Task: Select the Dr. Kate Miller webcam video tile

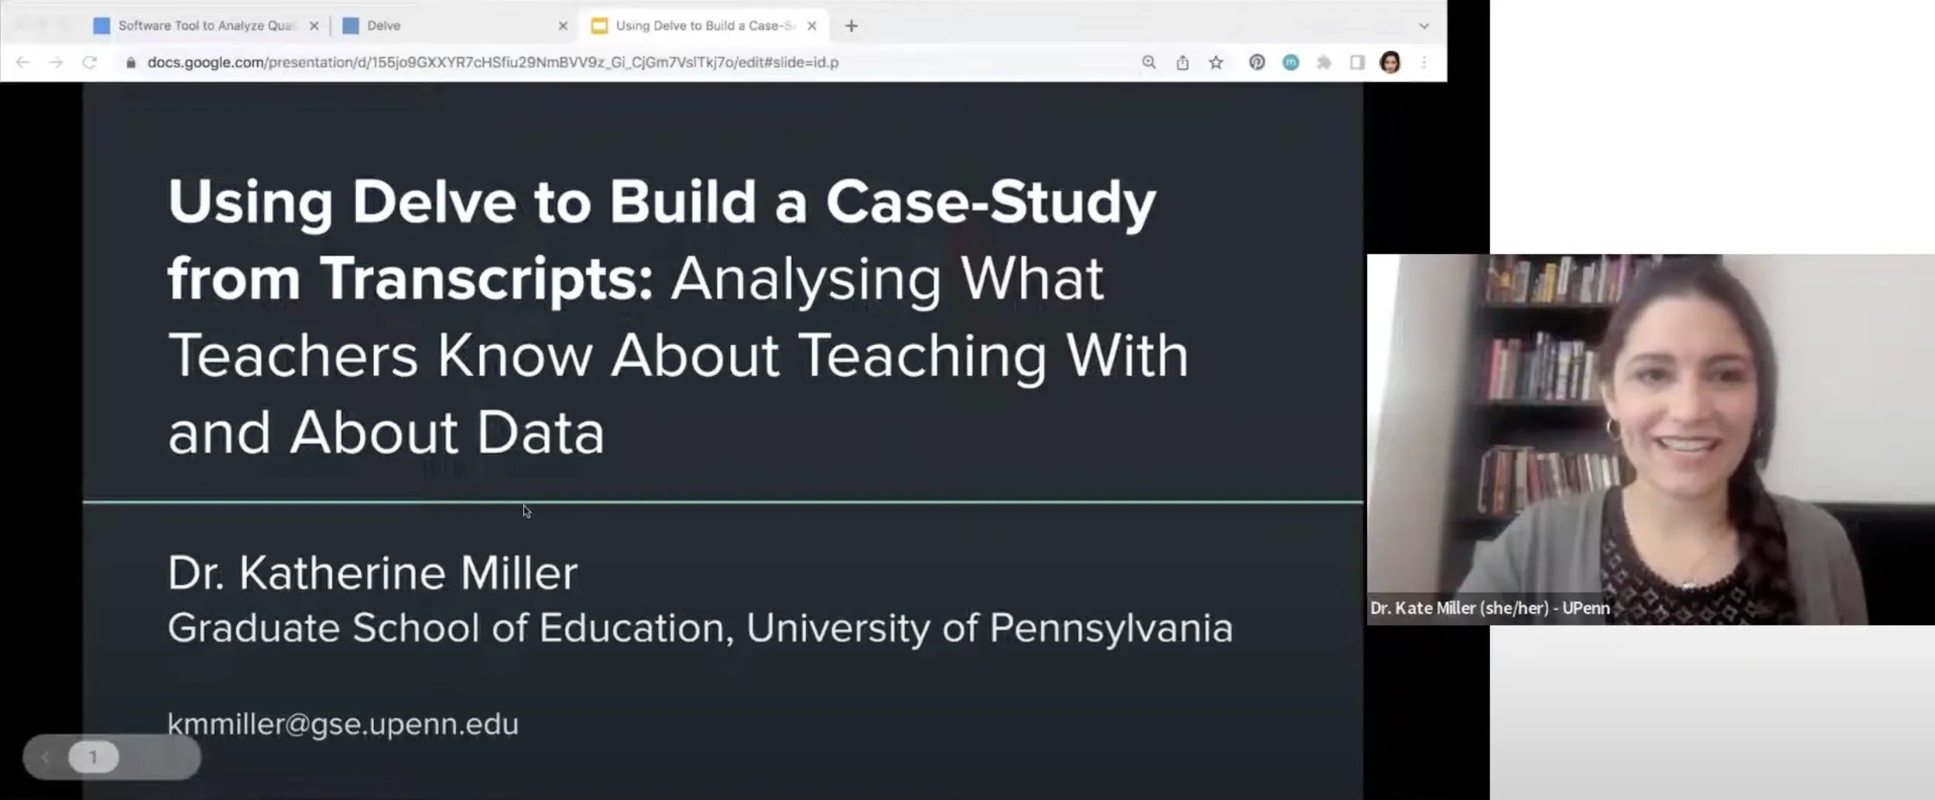Action: coord(1651,439)
